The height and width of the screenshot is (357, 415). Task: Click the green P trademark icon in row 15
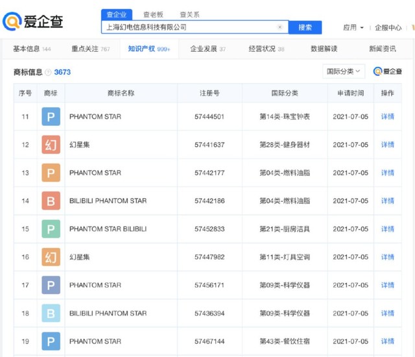51,229
